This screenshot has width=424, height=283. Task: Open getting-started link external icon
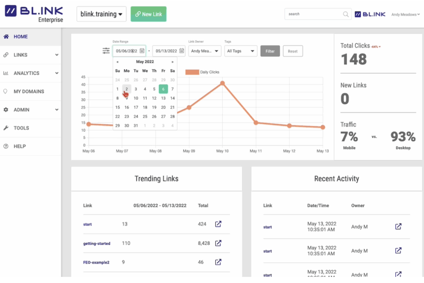[218, 243]
